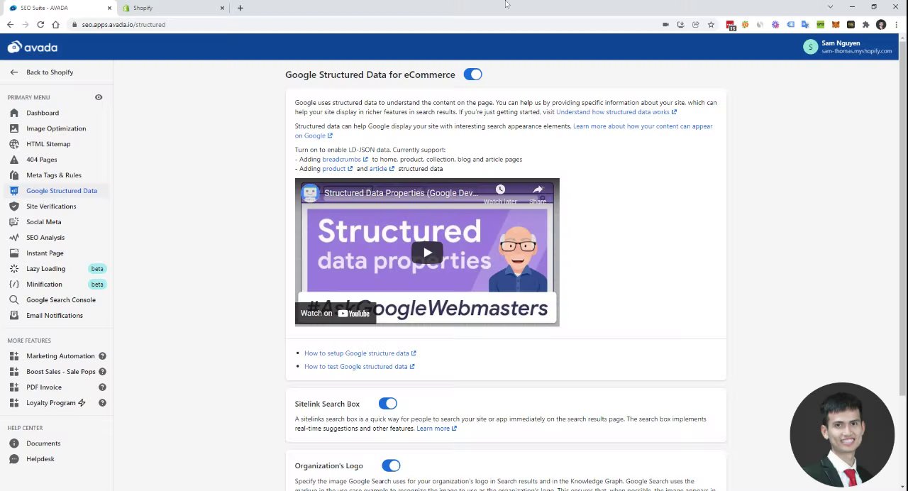This screenshot has height=491, width=908.
Task: Open Google Search Console menu item
Action: (x=61, y=300)
